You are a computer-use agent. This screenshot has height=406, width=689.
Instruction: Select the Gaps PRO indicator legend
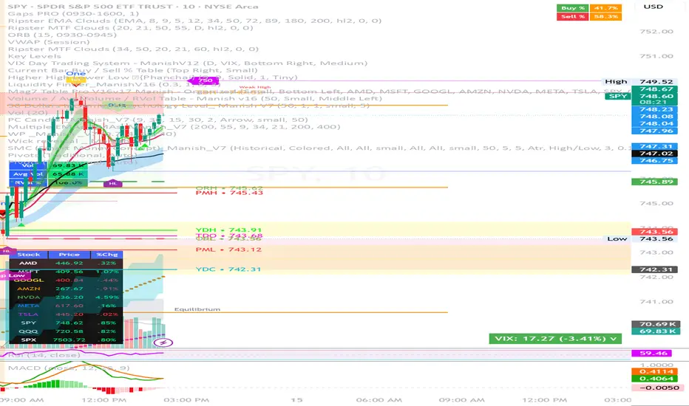pos(73,13)
